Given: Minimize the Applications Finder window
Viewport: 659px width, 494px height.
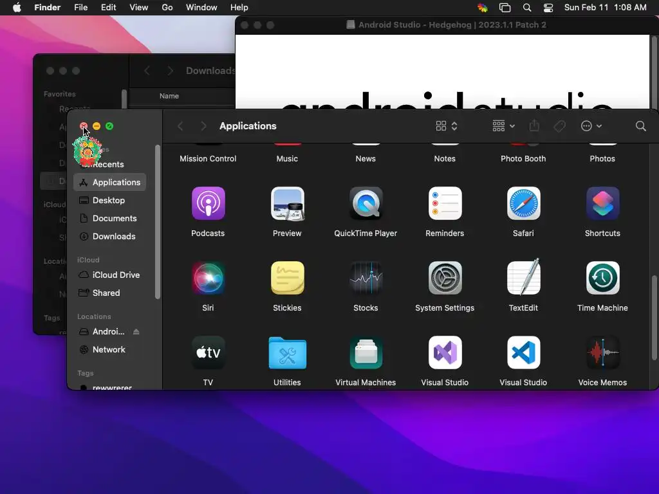Looking at the screenshot, I should pyautogui.click(x=97, y=126).
